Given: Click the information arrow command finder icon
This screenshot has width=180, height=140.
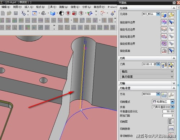Looking at the screenshot, I should pyautogui.click(x=23, y=13).
